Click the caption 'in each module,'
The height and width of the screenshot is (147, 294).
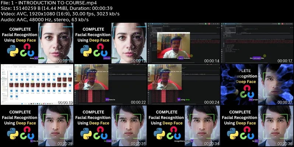click(x=184, y=58)
